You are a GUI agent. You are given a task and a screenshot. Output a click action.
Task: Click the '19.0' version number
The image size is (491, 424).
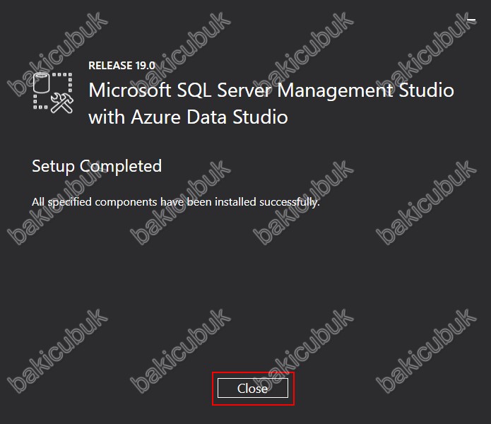point(146,66)
